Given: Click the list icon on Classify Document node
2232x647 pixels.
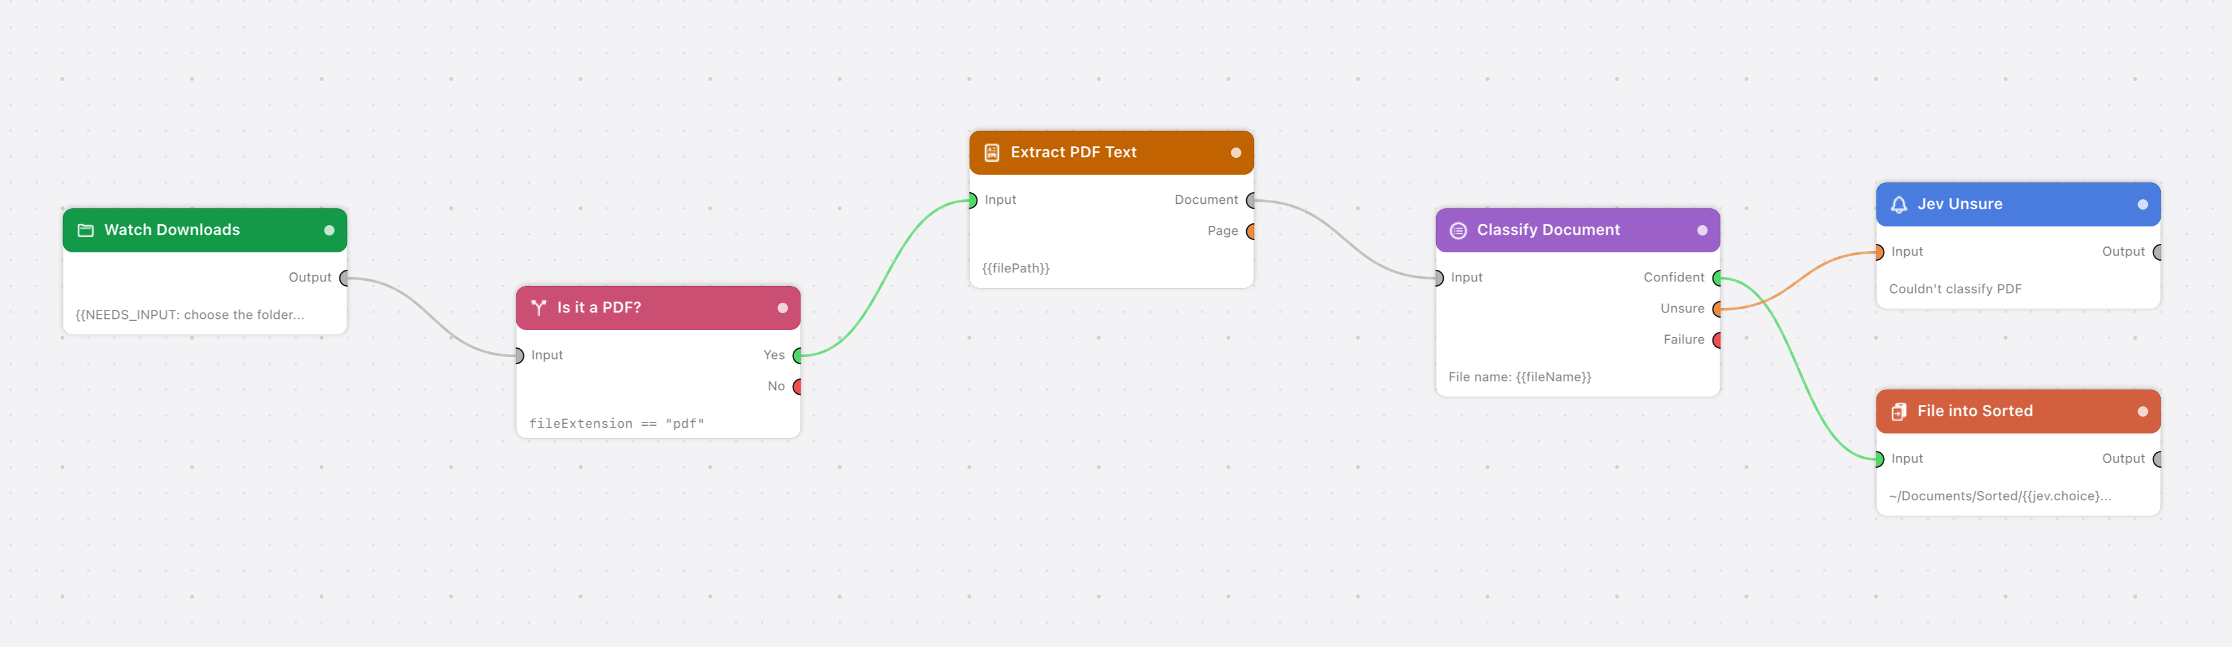Looking at the screenshot, I should [x=1458, y=230].
